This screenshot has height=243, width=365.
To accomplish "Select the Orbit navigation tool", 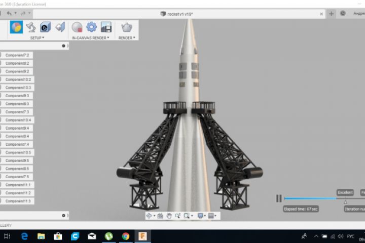I will point(149,216).
